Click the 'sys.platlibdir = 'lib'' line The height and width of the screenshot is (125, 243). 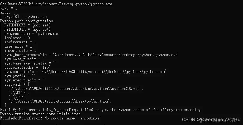pos(27,67)
